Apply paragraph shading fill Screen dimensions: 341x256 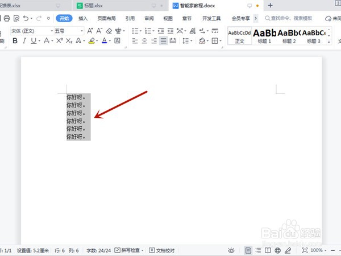pyautogui.click(x=202, y=41)
